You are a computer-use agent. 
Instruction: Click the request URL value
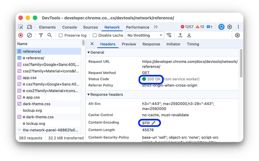(190, 64)
